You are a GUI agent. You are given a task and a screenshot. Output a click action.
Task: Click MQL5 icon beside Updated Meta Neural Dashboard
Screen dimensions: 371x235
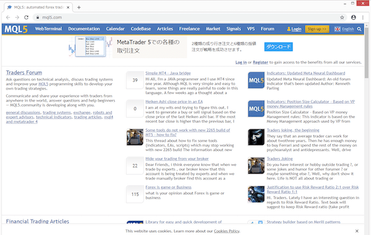pos(256,80)
